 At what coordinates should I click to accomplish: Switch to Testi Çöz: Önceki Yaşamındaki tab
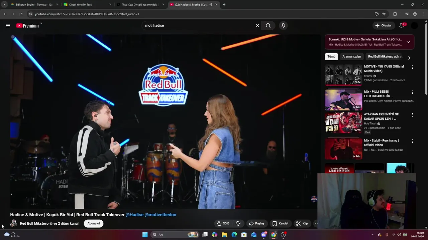coord(140,5)
